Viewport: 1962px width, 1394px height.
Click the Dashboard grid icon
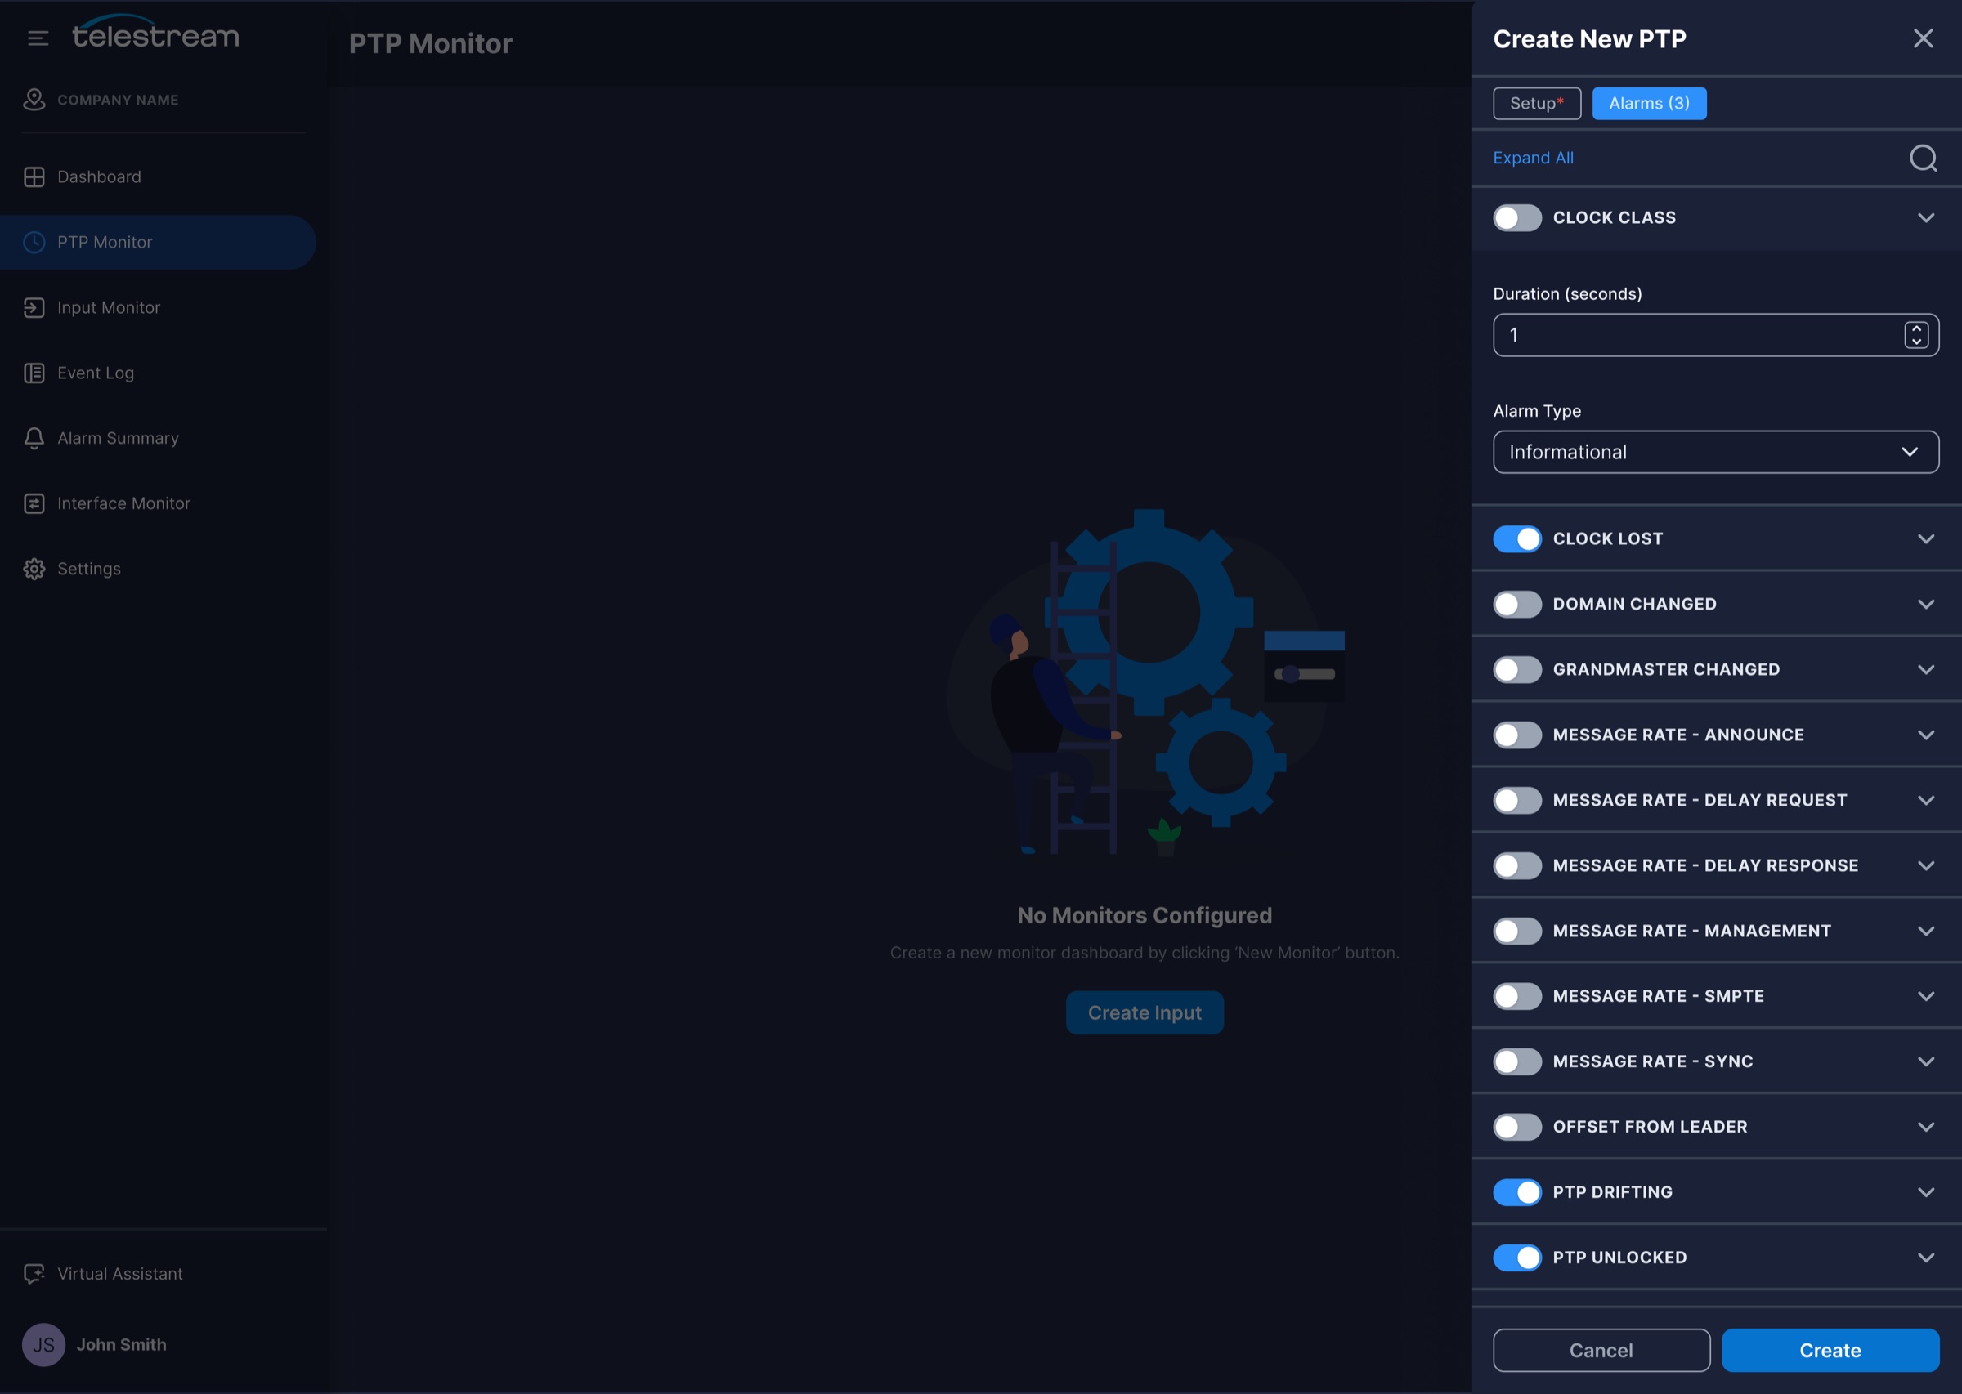(34, 176)
